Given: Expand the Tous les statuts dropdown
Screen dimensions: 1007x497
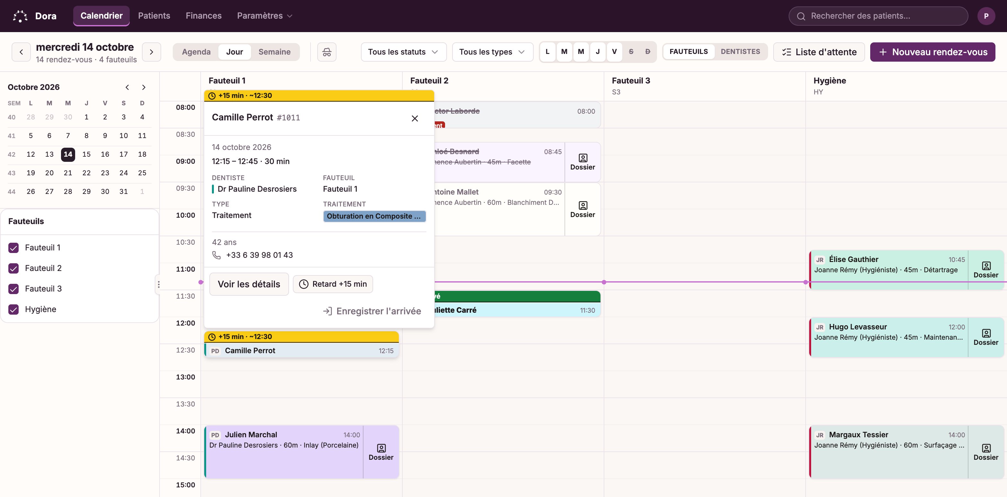Looking at the screenshot, I should 403,52.
